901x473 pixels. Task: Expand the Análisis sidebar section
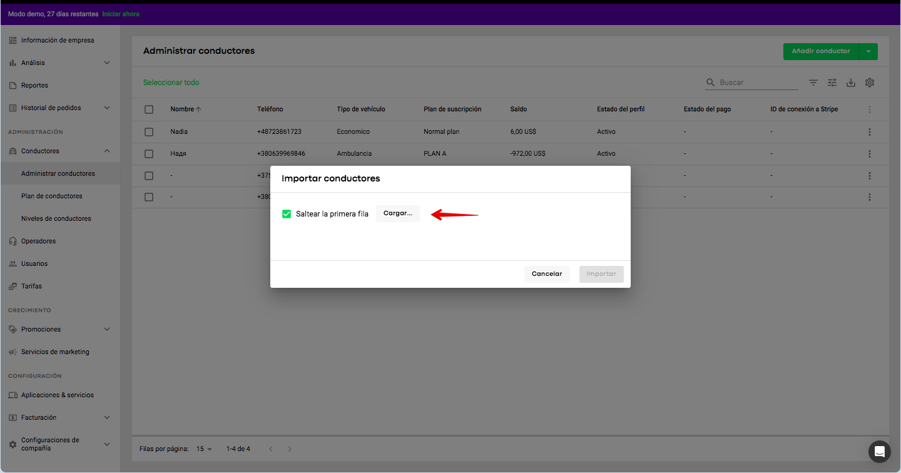[x=107, y=63]
